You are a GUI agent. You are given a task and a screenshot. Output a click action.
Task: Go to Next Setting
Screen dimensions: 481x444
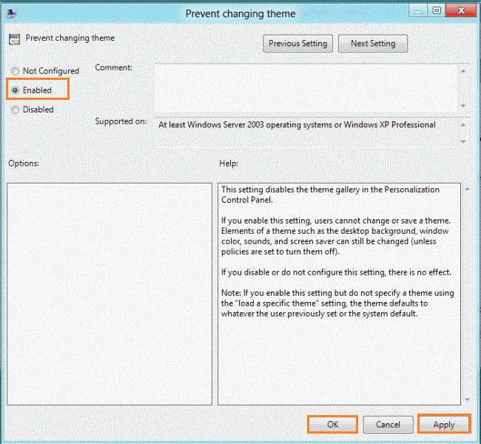pos(373,44)
